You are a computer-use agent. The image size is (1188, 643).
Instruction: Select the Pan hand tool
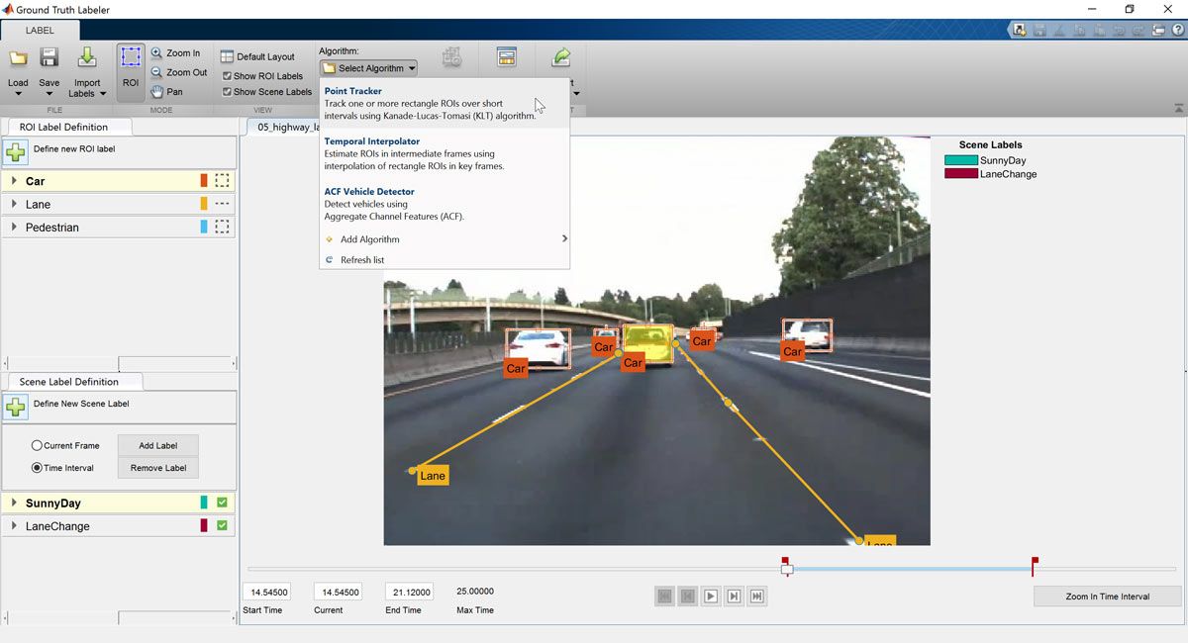(166, 92)
